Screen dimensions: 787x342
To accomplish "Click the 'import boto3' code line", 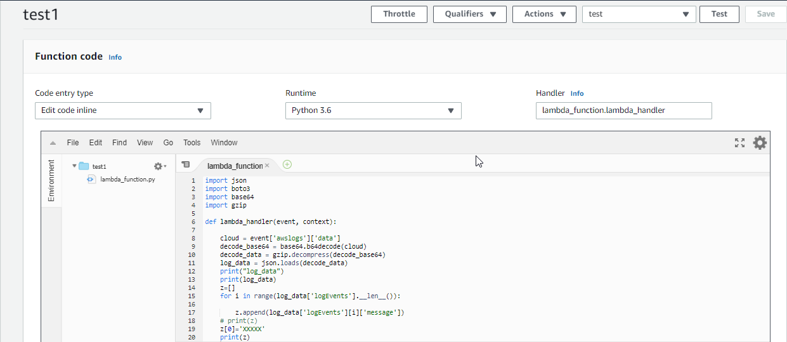I will 228,188.
